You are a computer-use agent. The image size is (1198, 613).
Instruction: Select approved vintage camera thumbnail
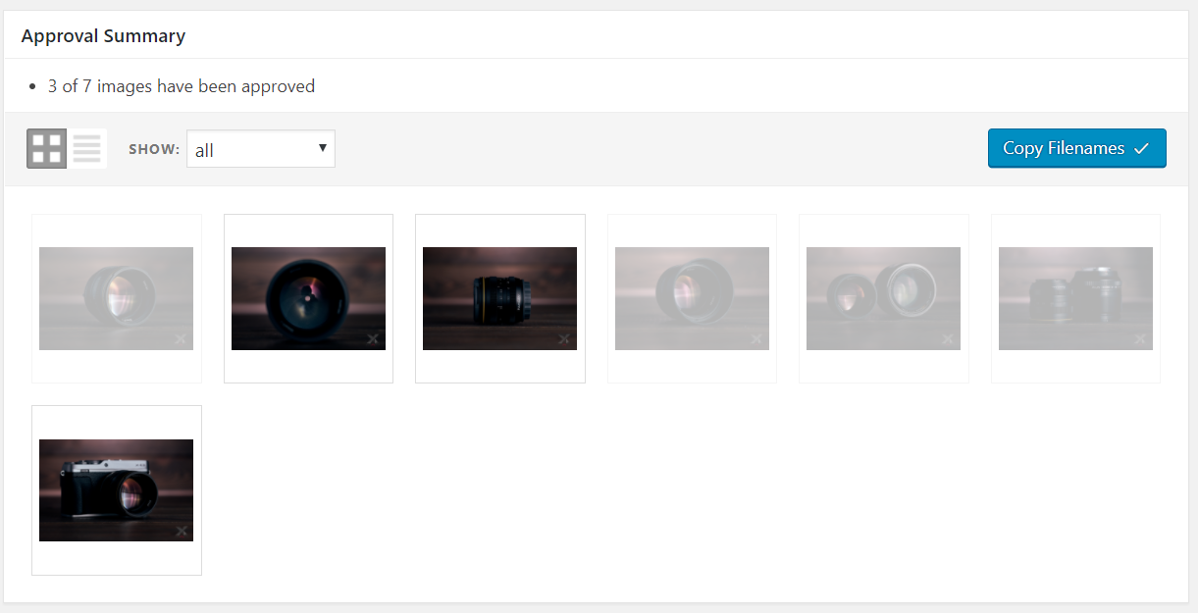coord(116,490)
